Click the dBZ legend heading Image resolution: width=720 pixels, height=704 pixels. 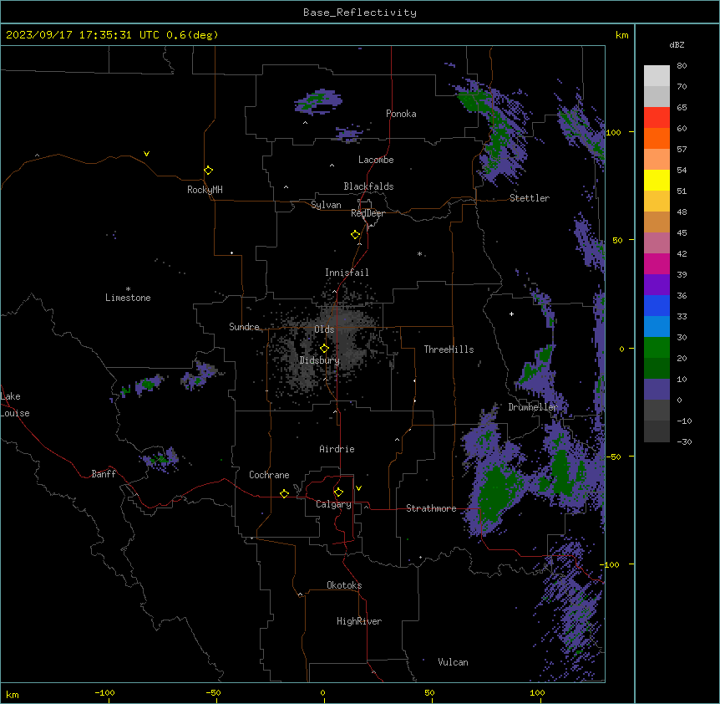click(677, 45)
